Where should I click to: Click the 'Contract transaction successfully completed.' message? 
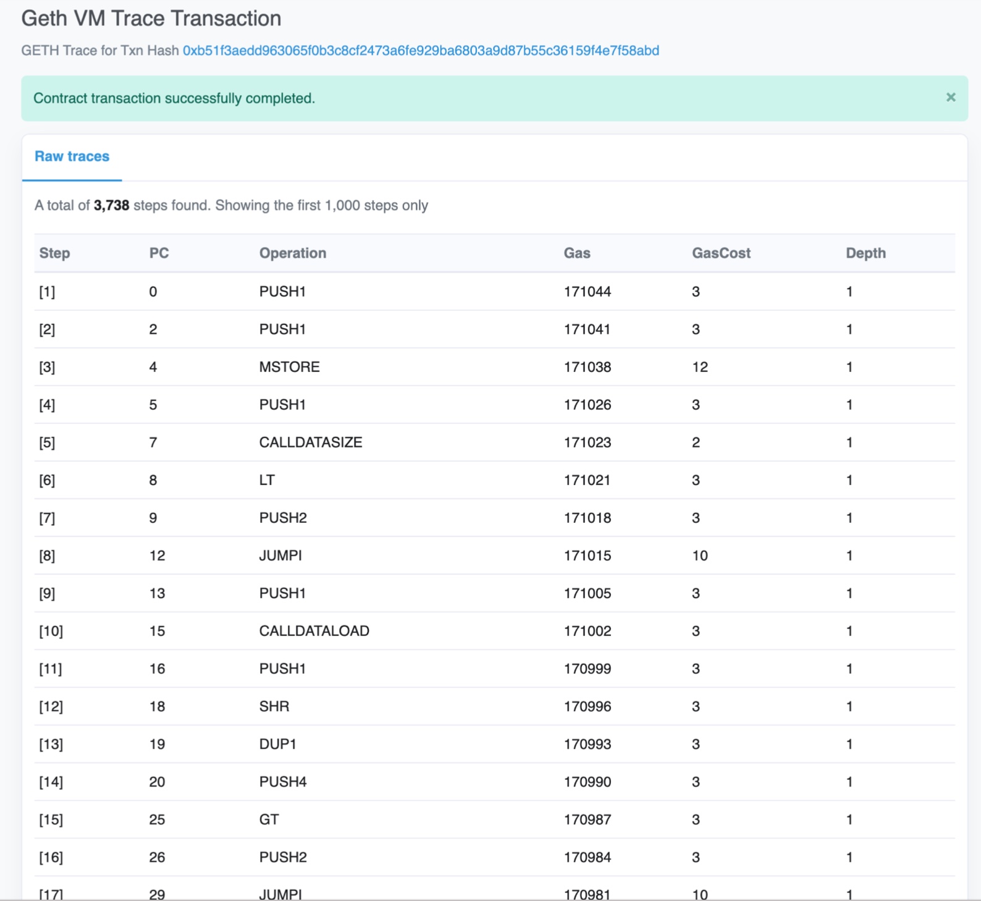[x=174, y=98]
